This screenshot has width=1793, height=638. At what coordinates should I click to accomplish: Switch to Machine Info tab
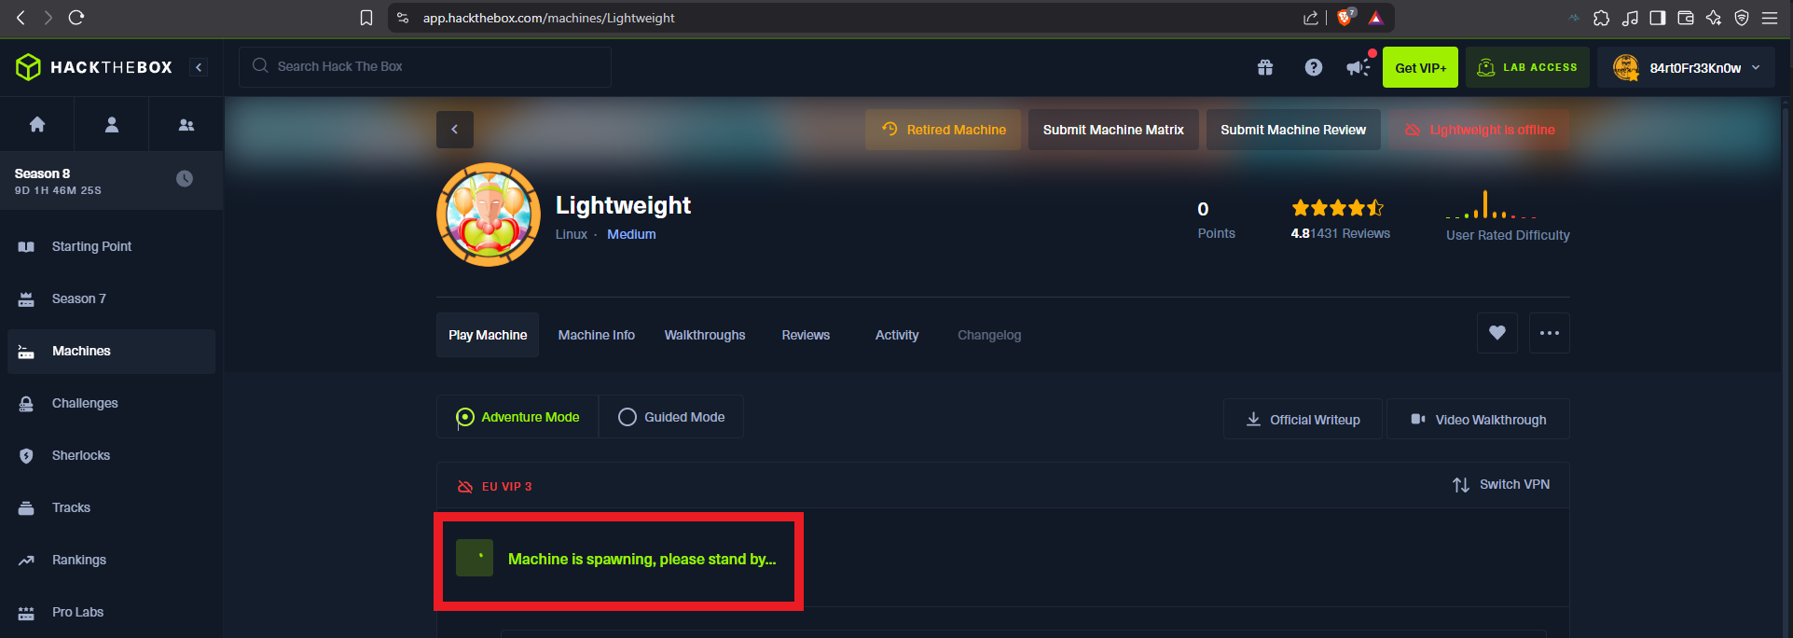coord(597,335)
